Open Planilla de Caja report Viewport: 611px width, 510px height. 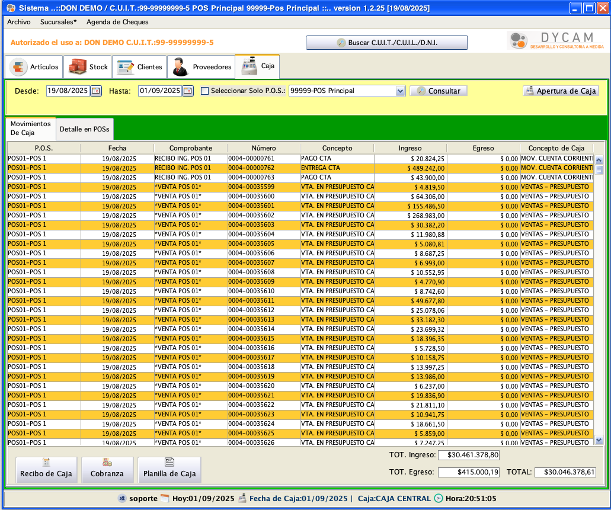pos(169,470)
